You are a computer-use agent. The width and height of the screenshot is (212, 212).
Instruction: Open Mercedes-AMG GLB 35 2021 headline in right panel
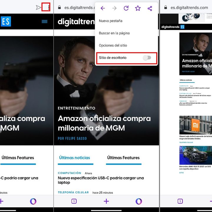pos(195,168)
